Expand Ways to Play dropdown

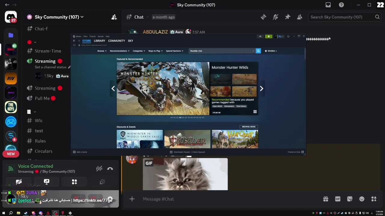[155, 51]
